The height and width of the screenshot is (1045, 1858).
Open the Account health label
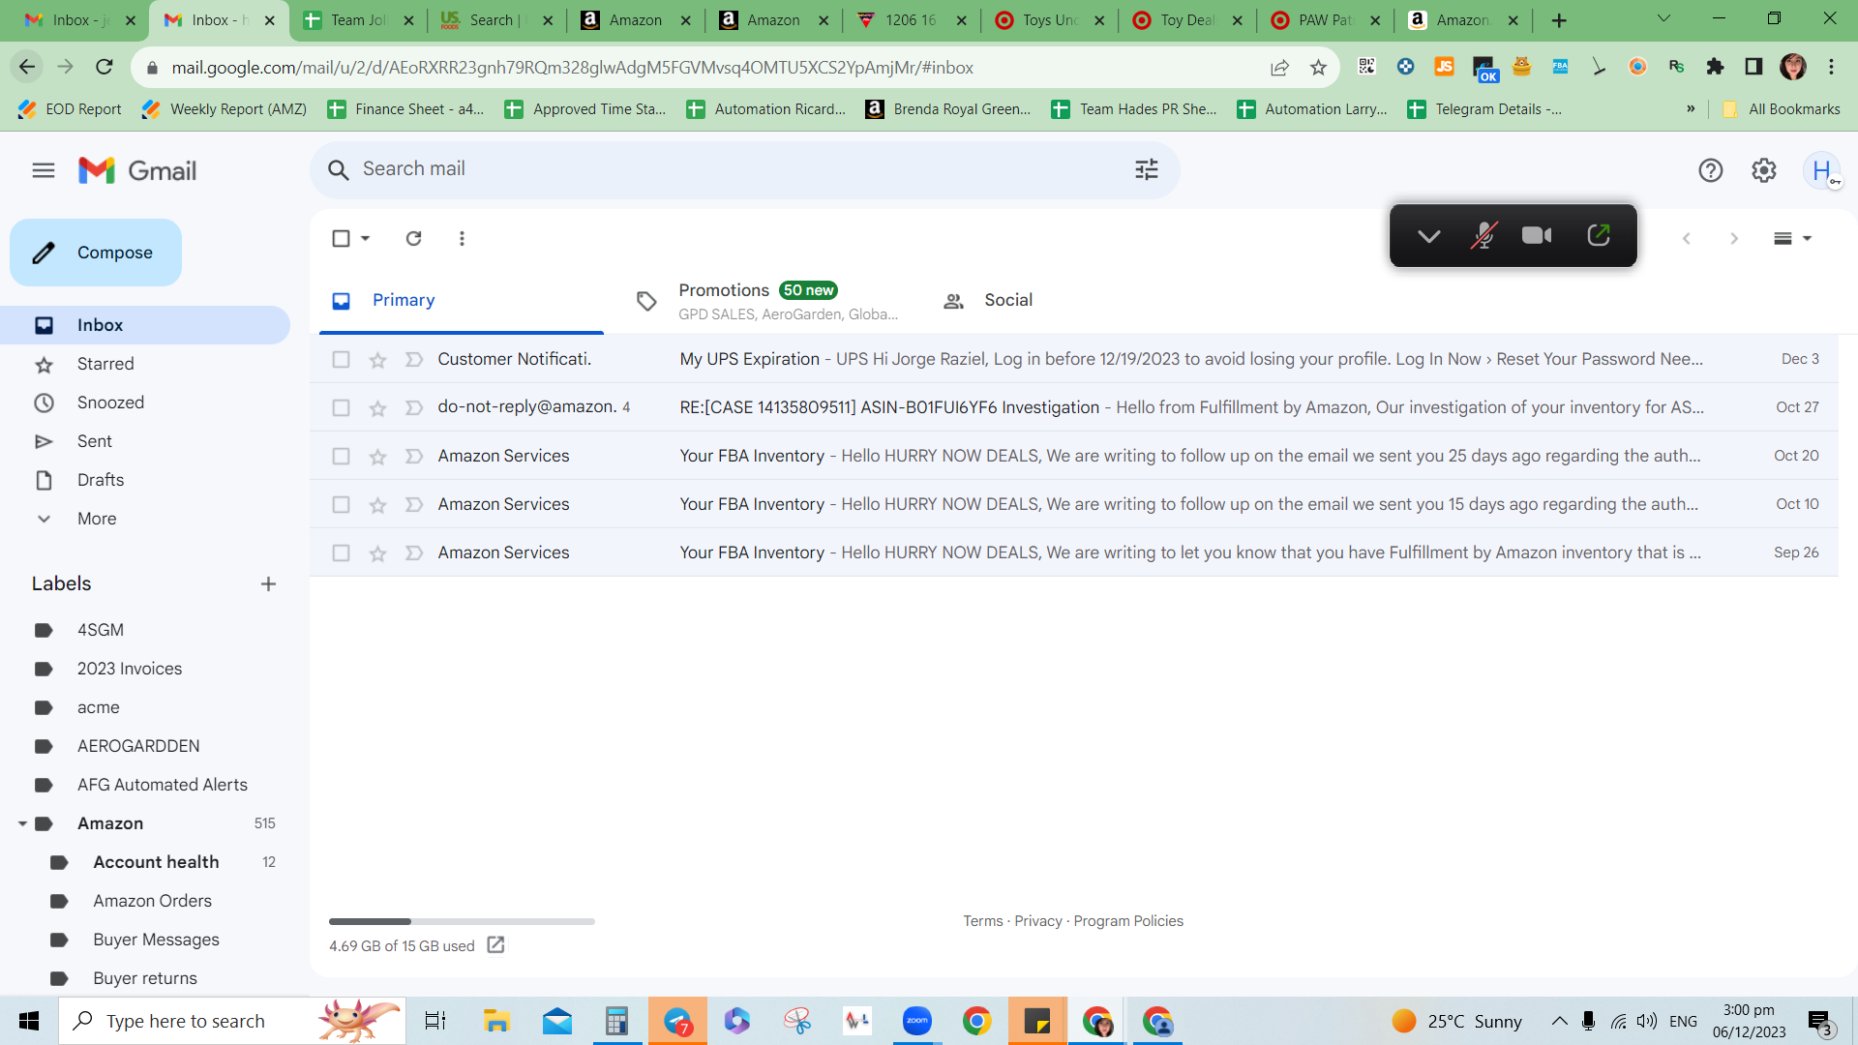point(156,862)
